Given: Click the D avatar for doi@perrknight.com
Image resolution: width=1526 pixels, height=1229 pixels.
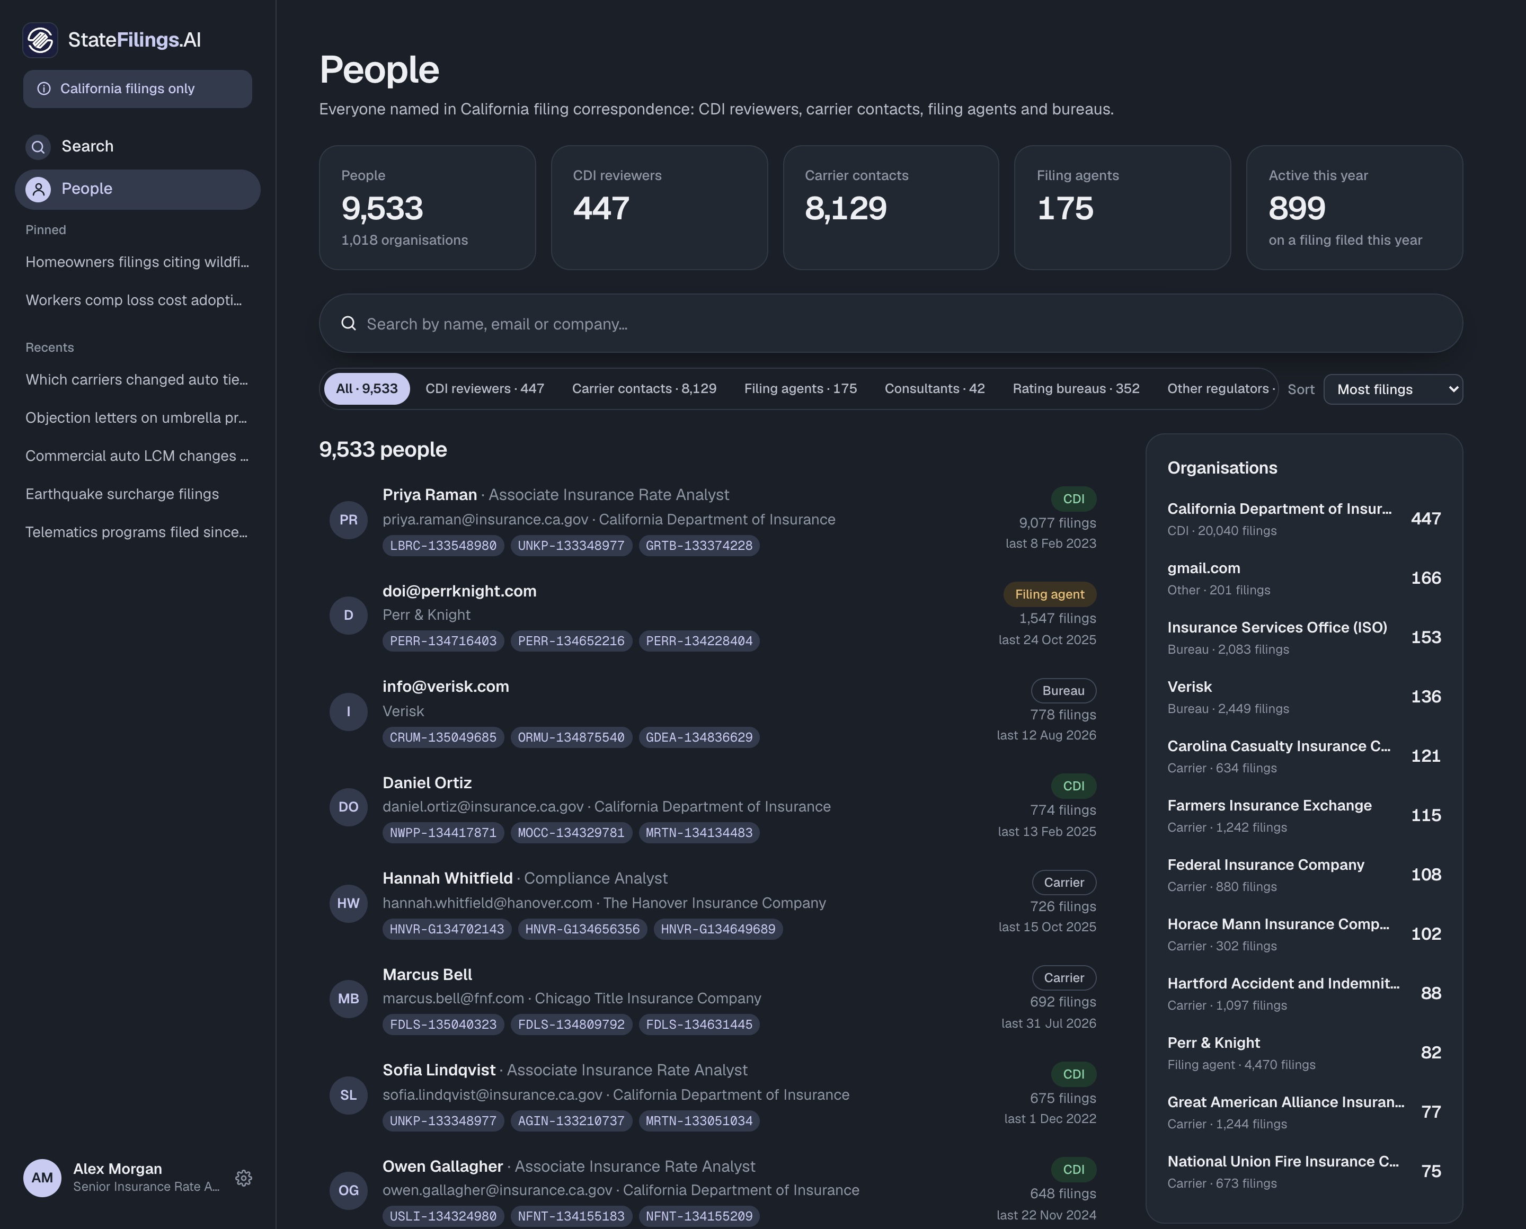Looking at the screenshot, I should [349, 615].
